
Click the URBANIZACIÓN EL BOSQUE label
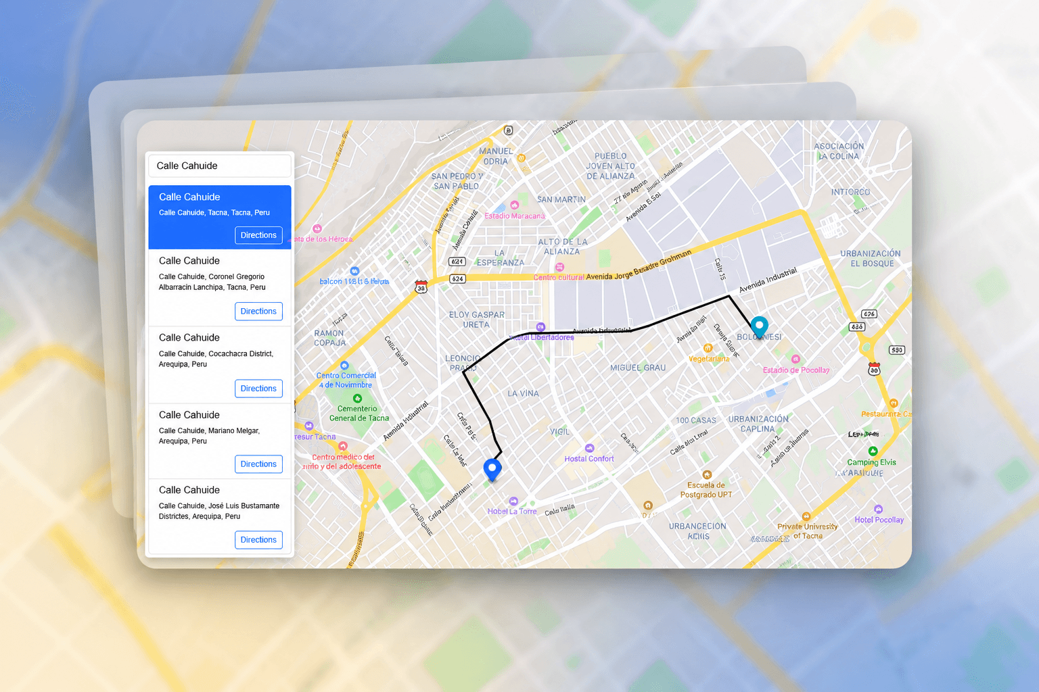871,259
